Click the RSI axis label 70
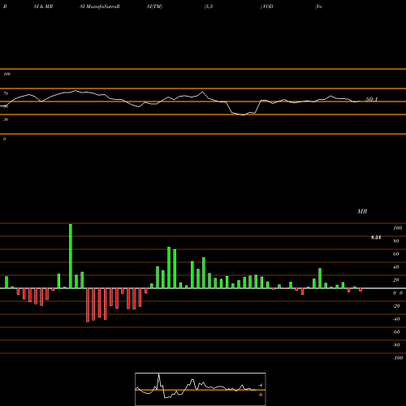Screen dimensions: 406x406 6,93
